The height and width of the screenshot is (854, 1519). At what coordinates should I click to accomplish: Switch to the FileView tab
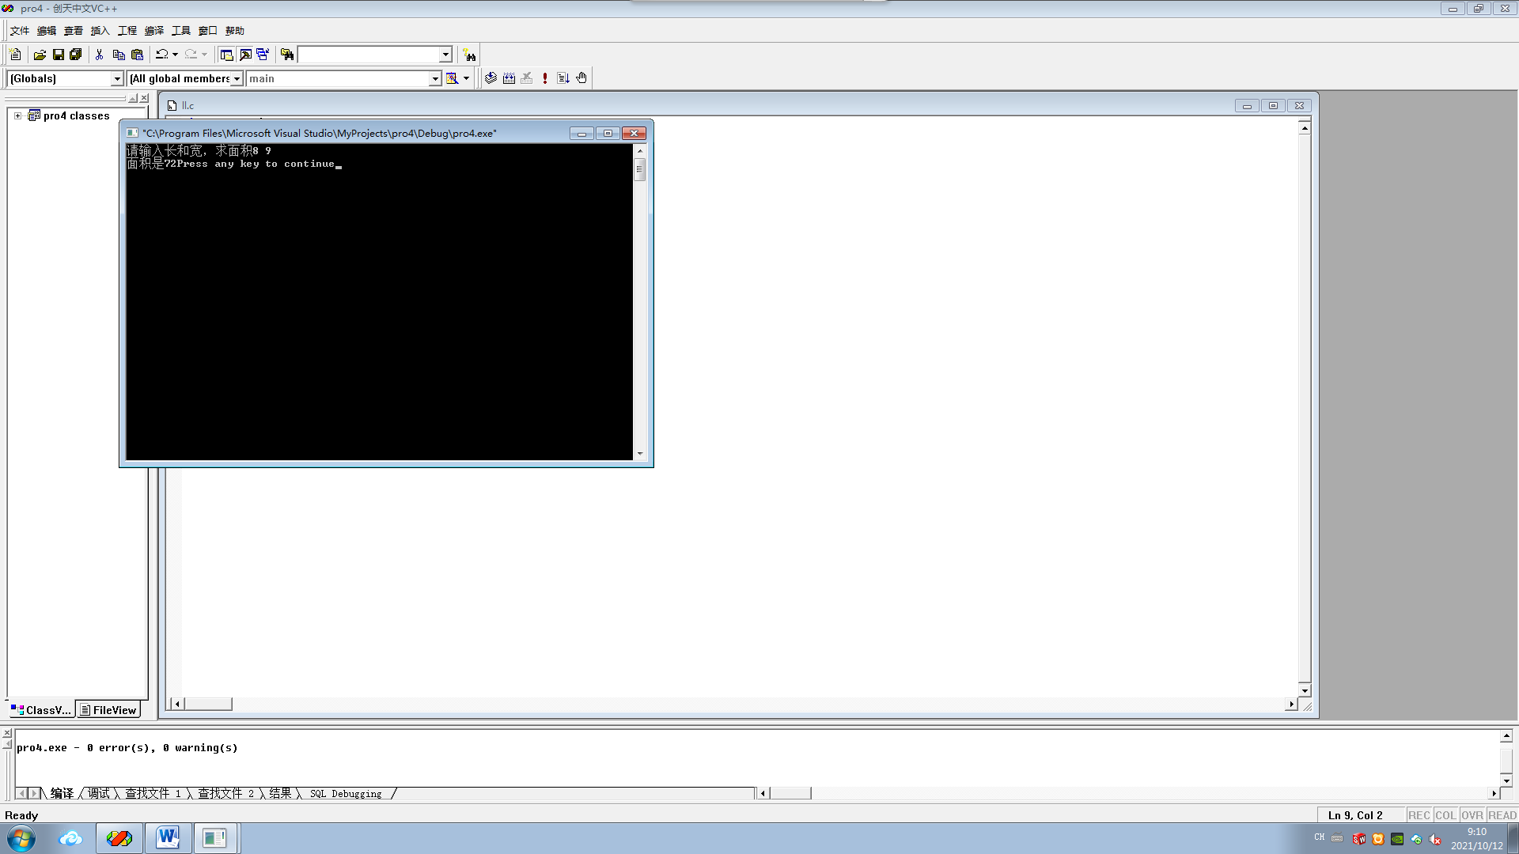tap(108, 710)
